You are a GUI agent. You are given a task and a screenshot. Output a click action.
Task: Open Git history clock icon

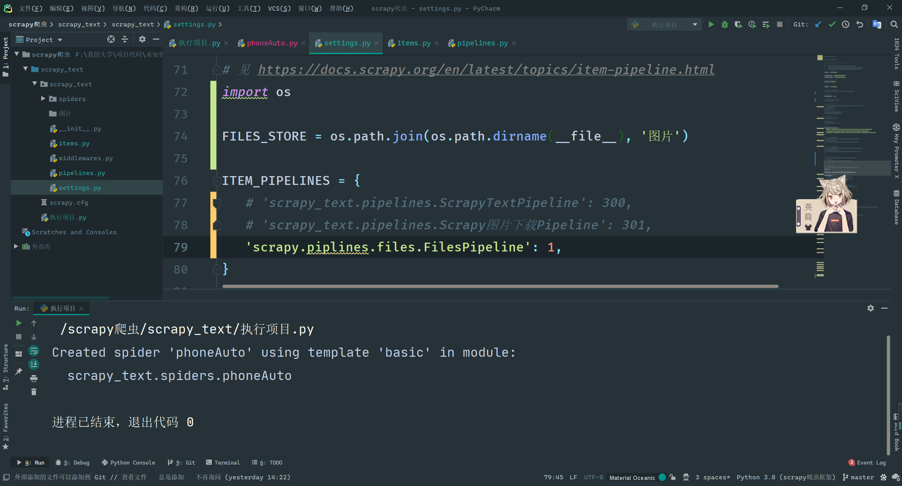pos(846,24)
